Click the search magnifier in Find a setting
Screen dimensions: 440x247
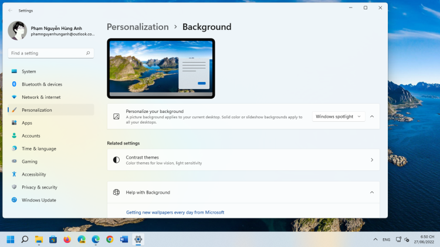[88, 53]
